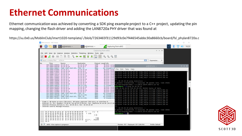The image size is (242, 136).
Task: Reset packet text to normal size
Action: (x=112, y=57)
